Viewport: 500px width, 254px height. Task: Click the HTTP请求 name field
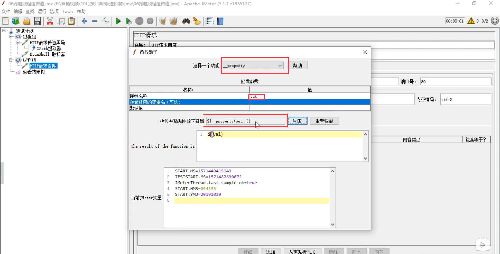click(x=322, y=45)
